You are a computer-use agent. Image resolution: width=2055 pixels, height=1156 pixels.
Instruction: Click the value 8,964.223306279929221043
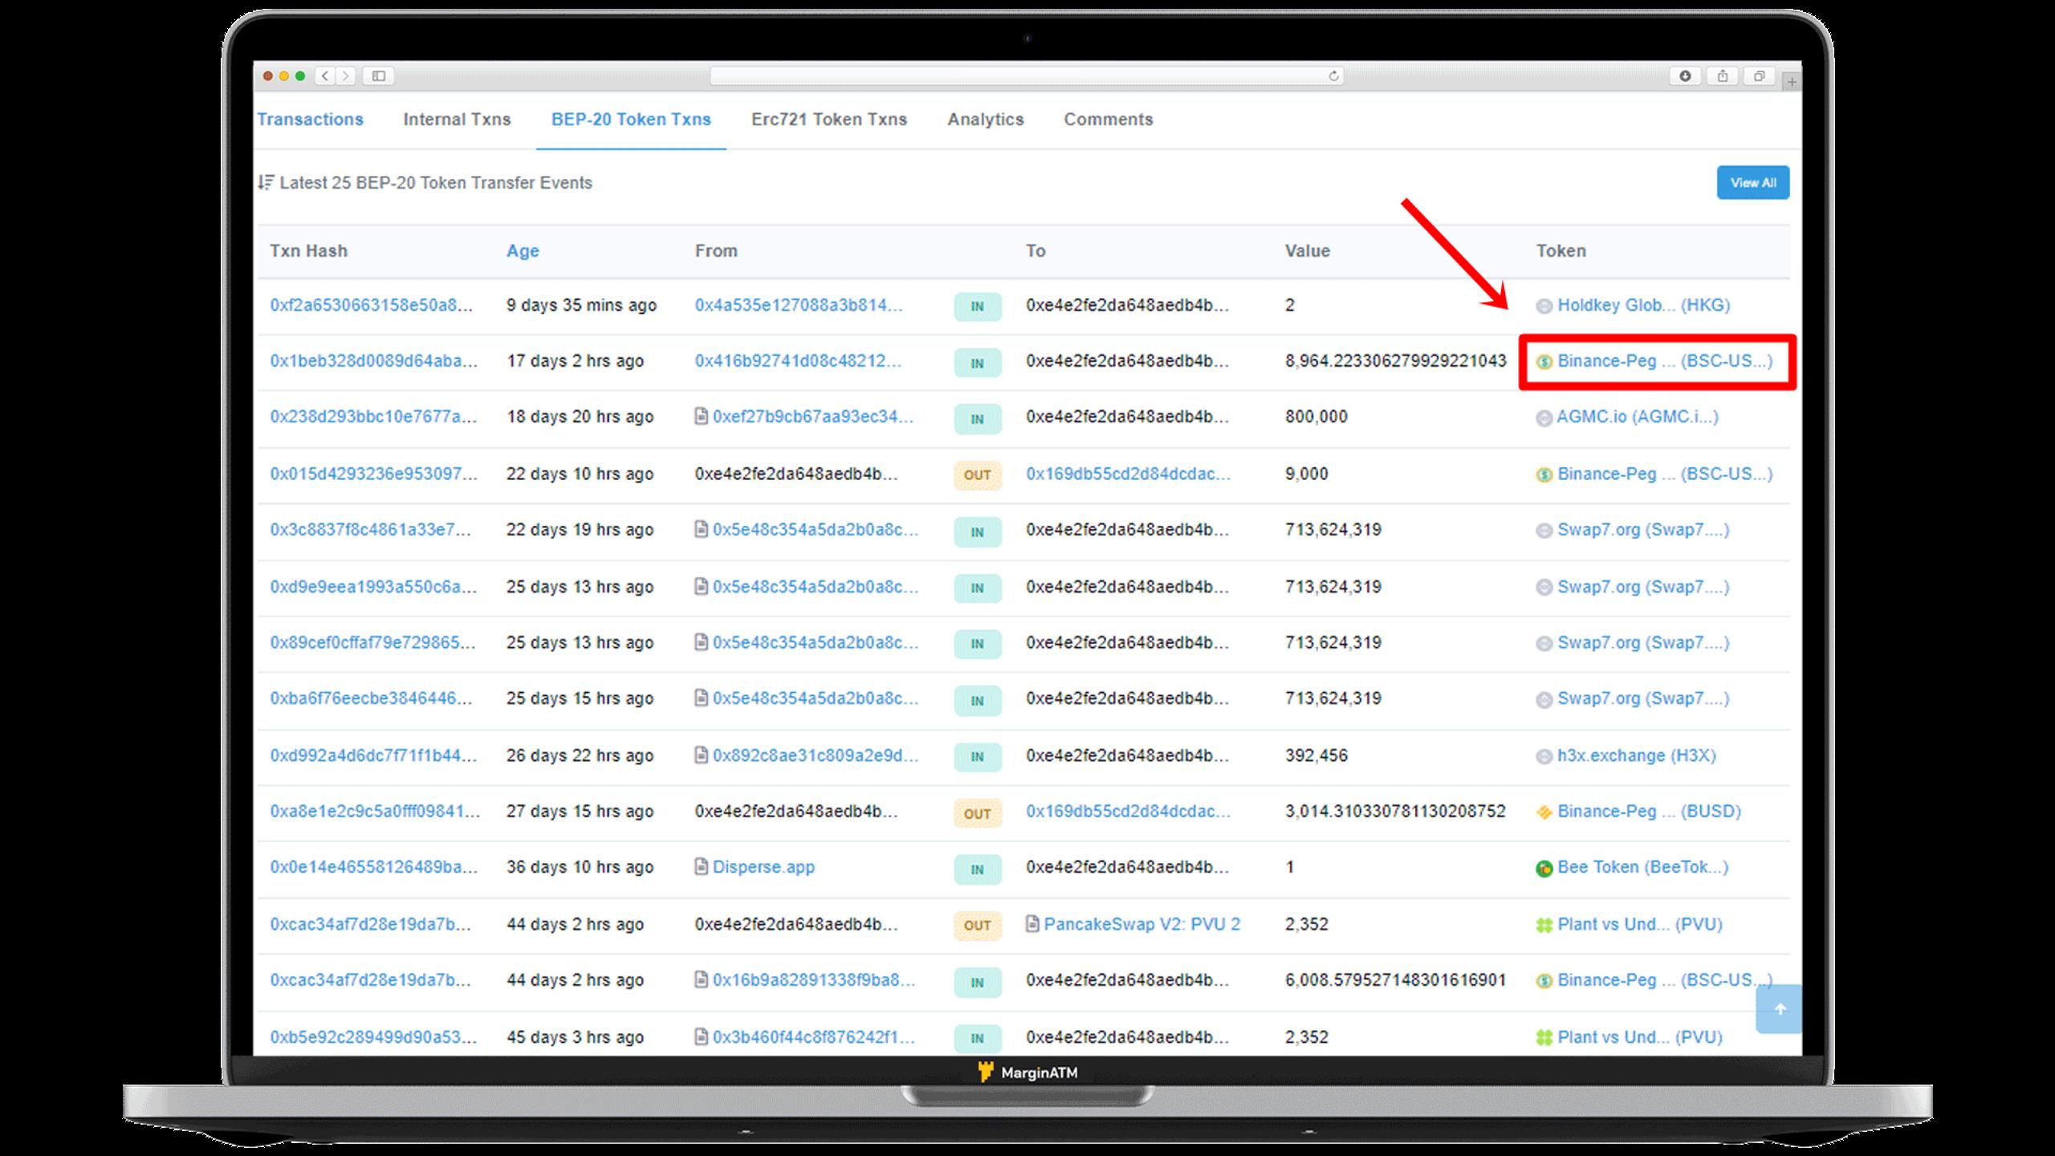pos(1395,361)
